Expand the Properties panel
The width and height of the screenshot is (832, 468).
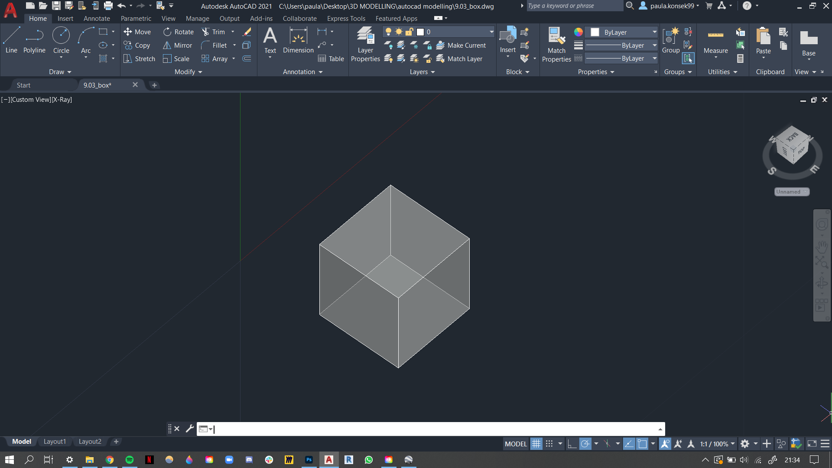click(596, 72)
